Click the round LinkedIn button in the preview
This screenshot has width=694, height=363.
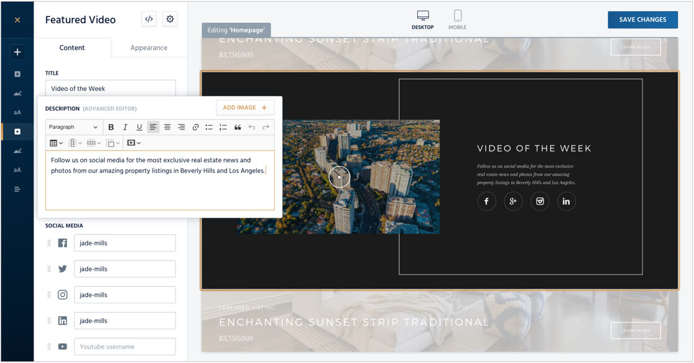pyautogui.click(x=567, y=201)
